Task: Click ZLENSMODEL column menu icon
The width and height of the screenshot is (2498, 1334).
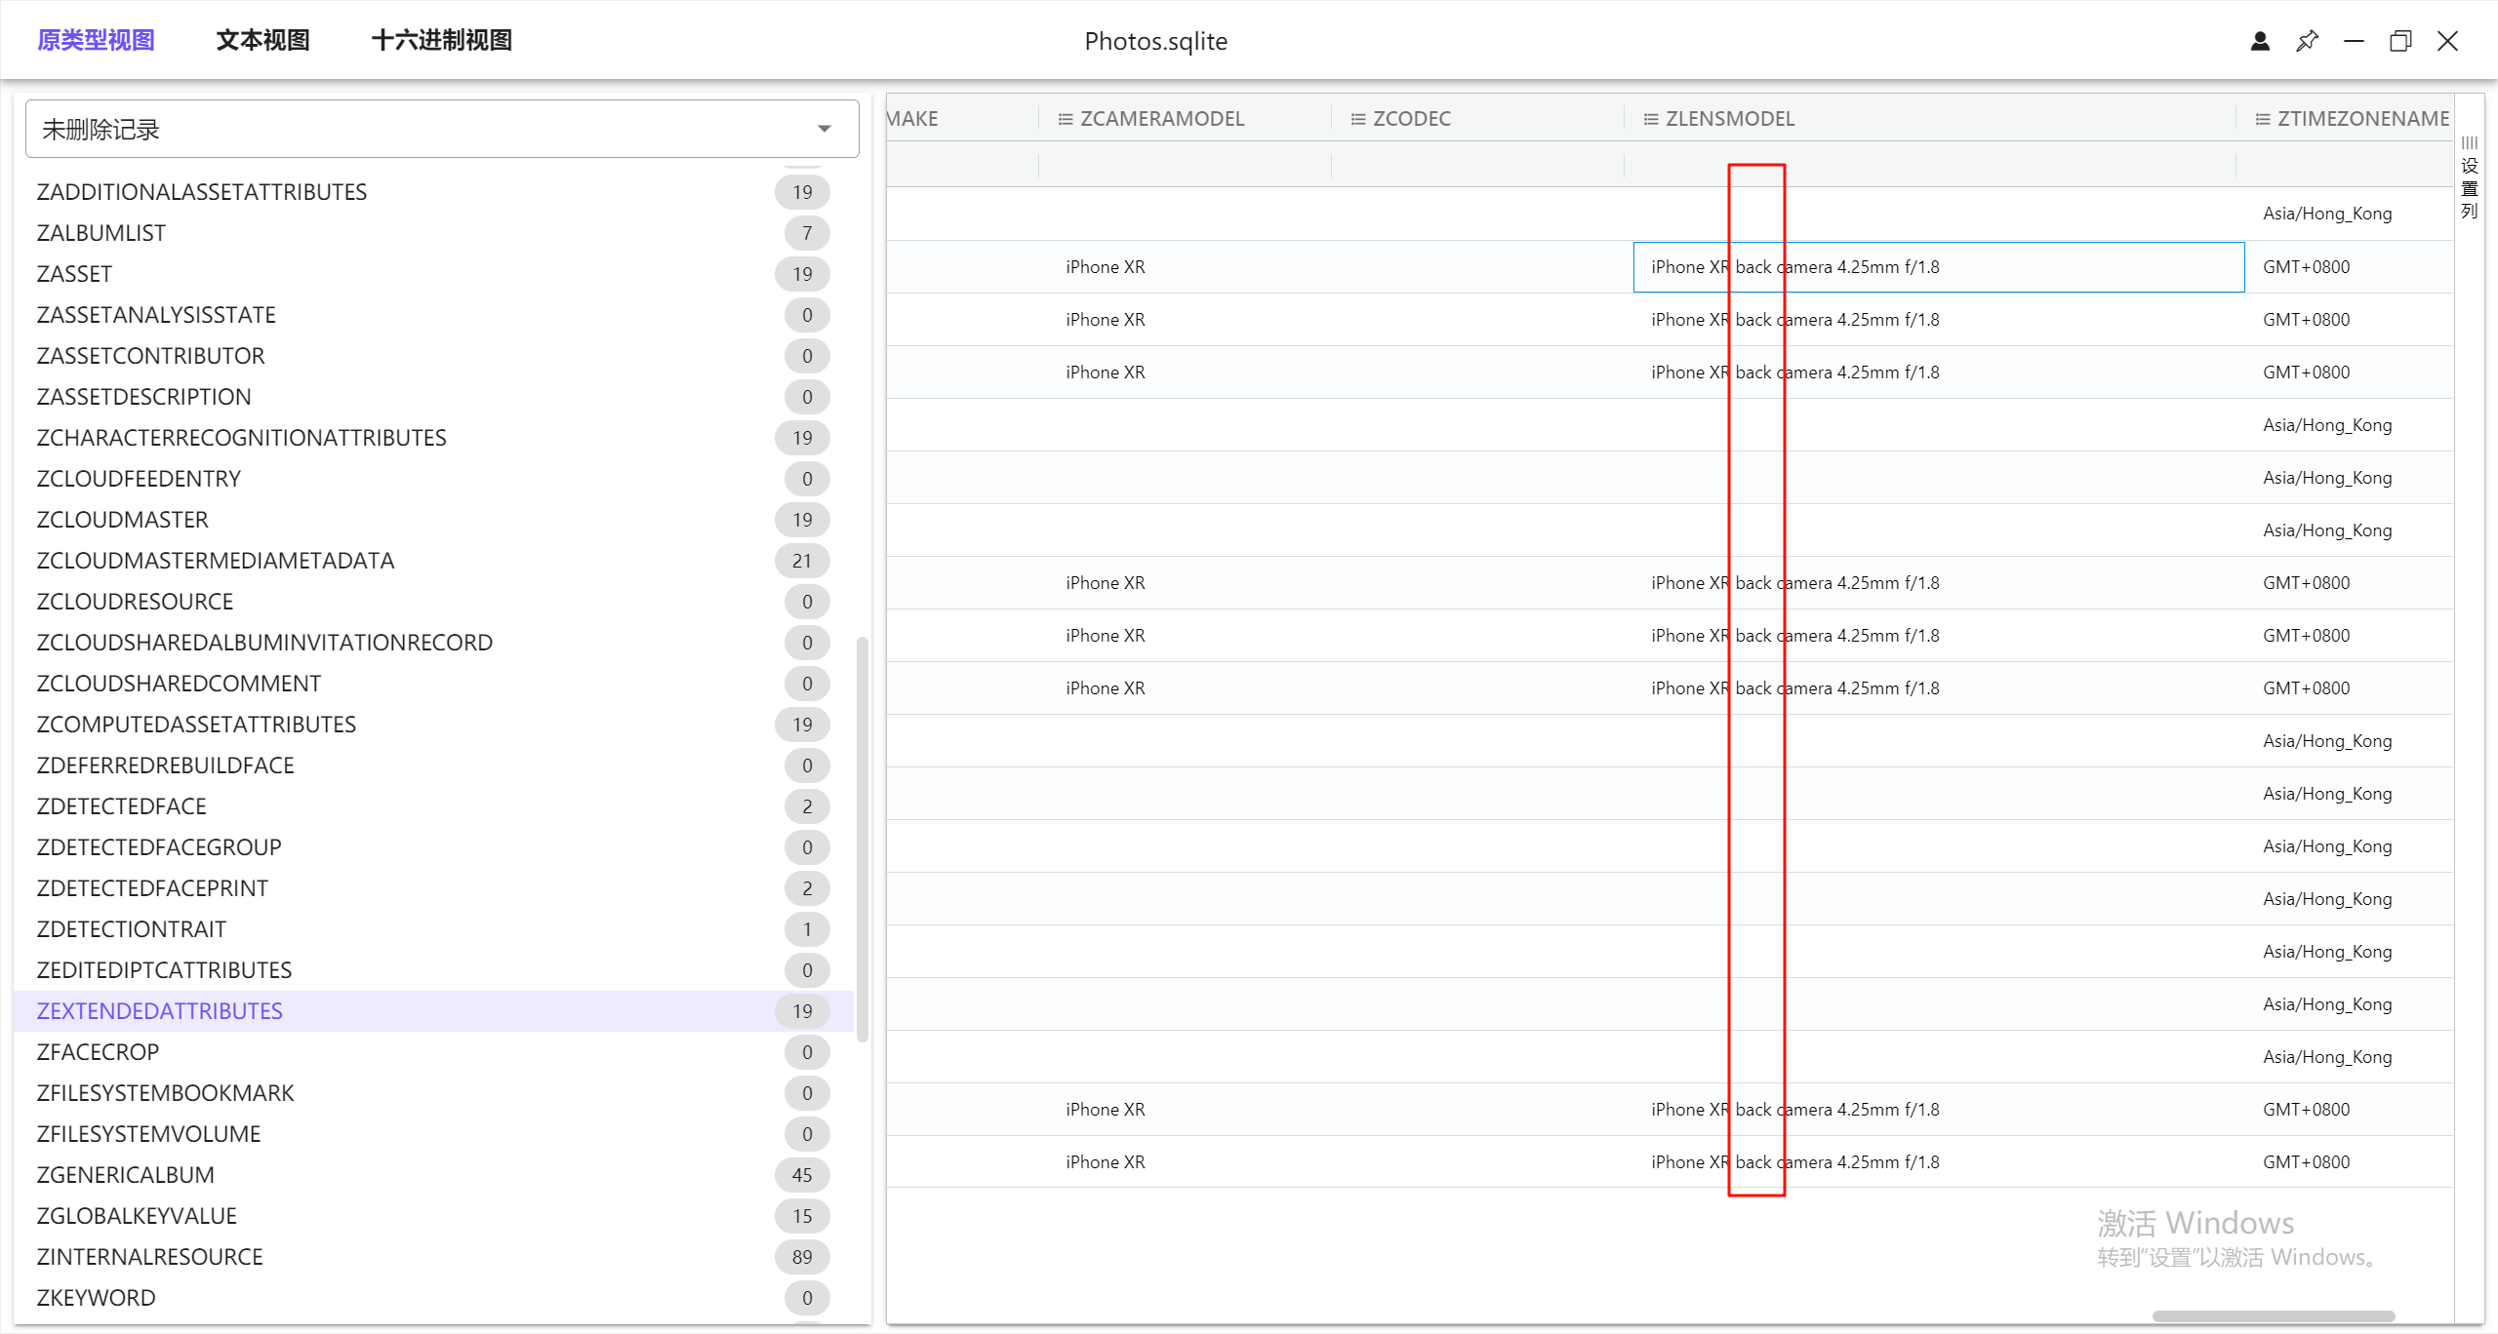Action: coord(1651,119)
